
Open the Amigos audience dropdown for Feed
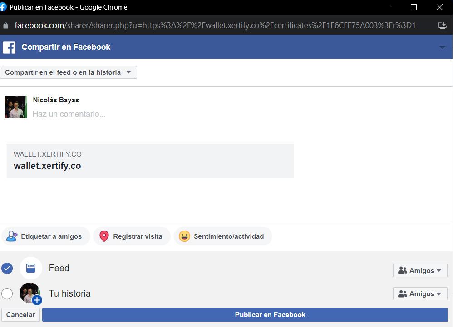pyautogui.click(x=420, y=271)
